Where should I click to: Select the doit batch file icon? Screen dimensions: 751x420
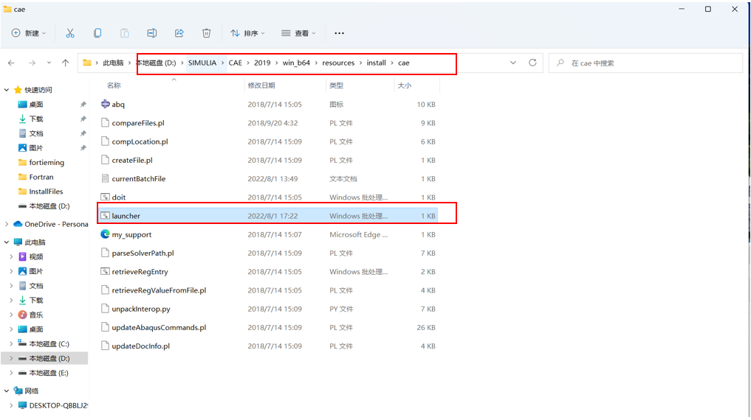(106, 197)
